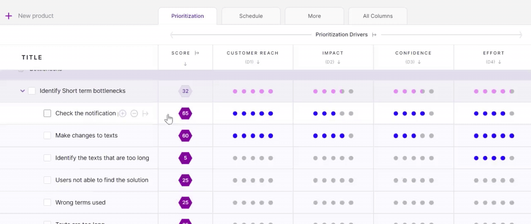Click the score hexagon 32
Screen dimensions: 531x224
click(x=185, y=91)
